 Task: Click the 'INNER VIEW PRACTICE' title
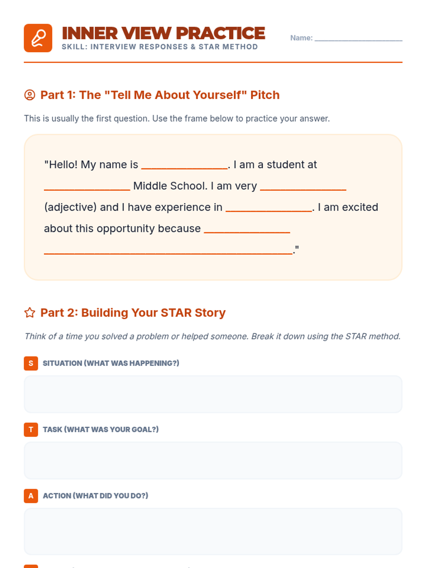[x=163, y=33]
